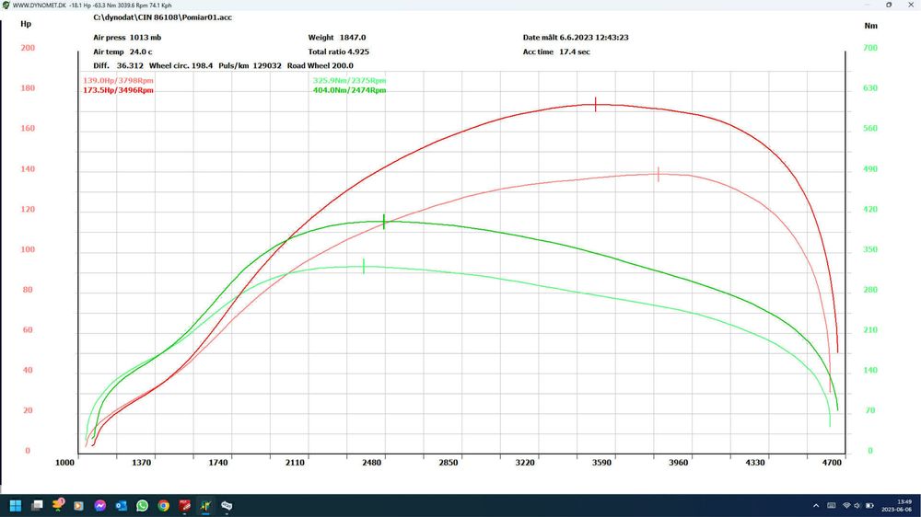
Task: Click the 700 Nm axis label
Action: [870, 48]
